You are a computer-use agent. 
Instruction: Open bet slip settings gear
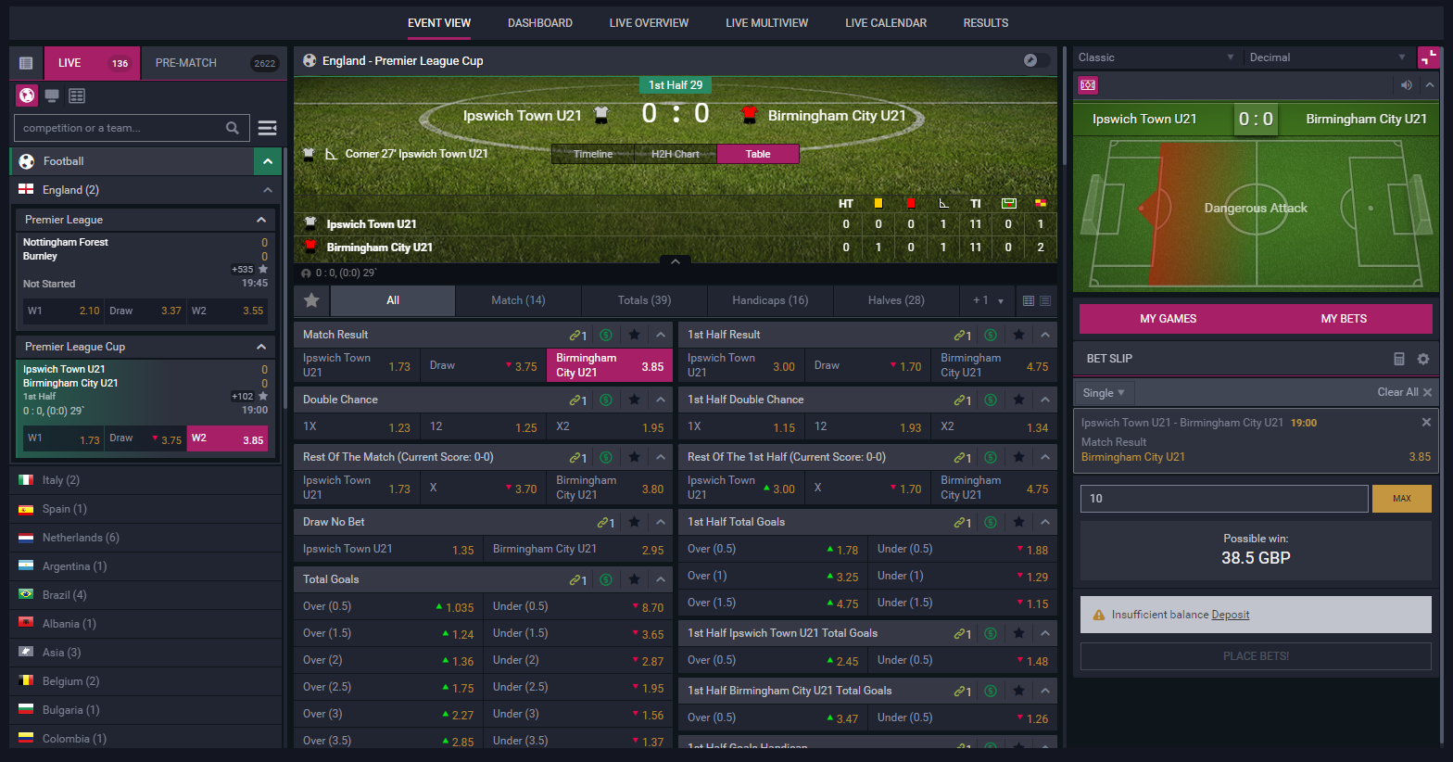[1423, 359]
